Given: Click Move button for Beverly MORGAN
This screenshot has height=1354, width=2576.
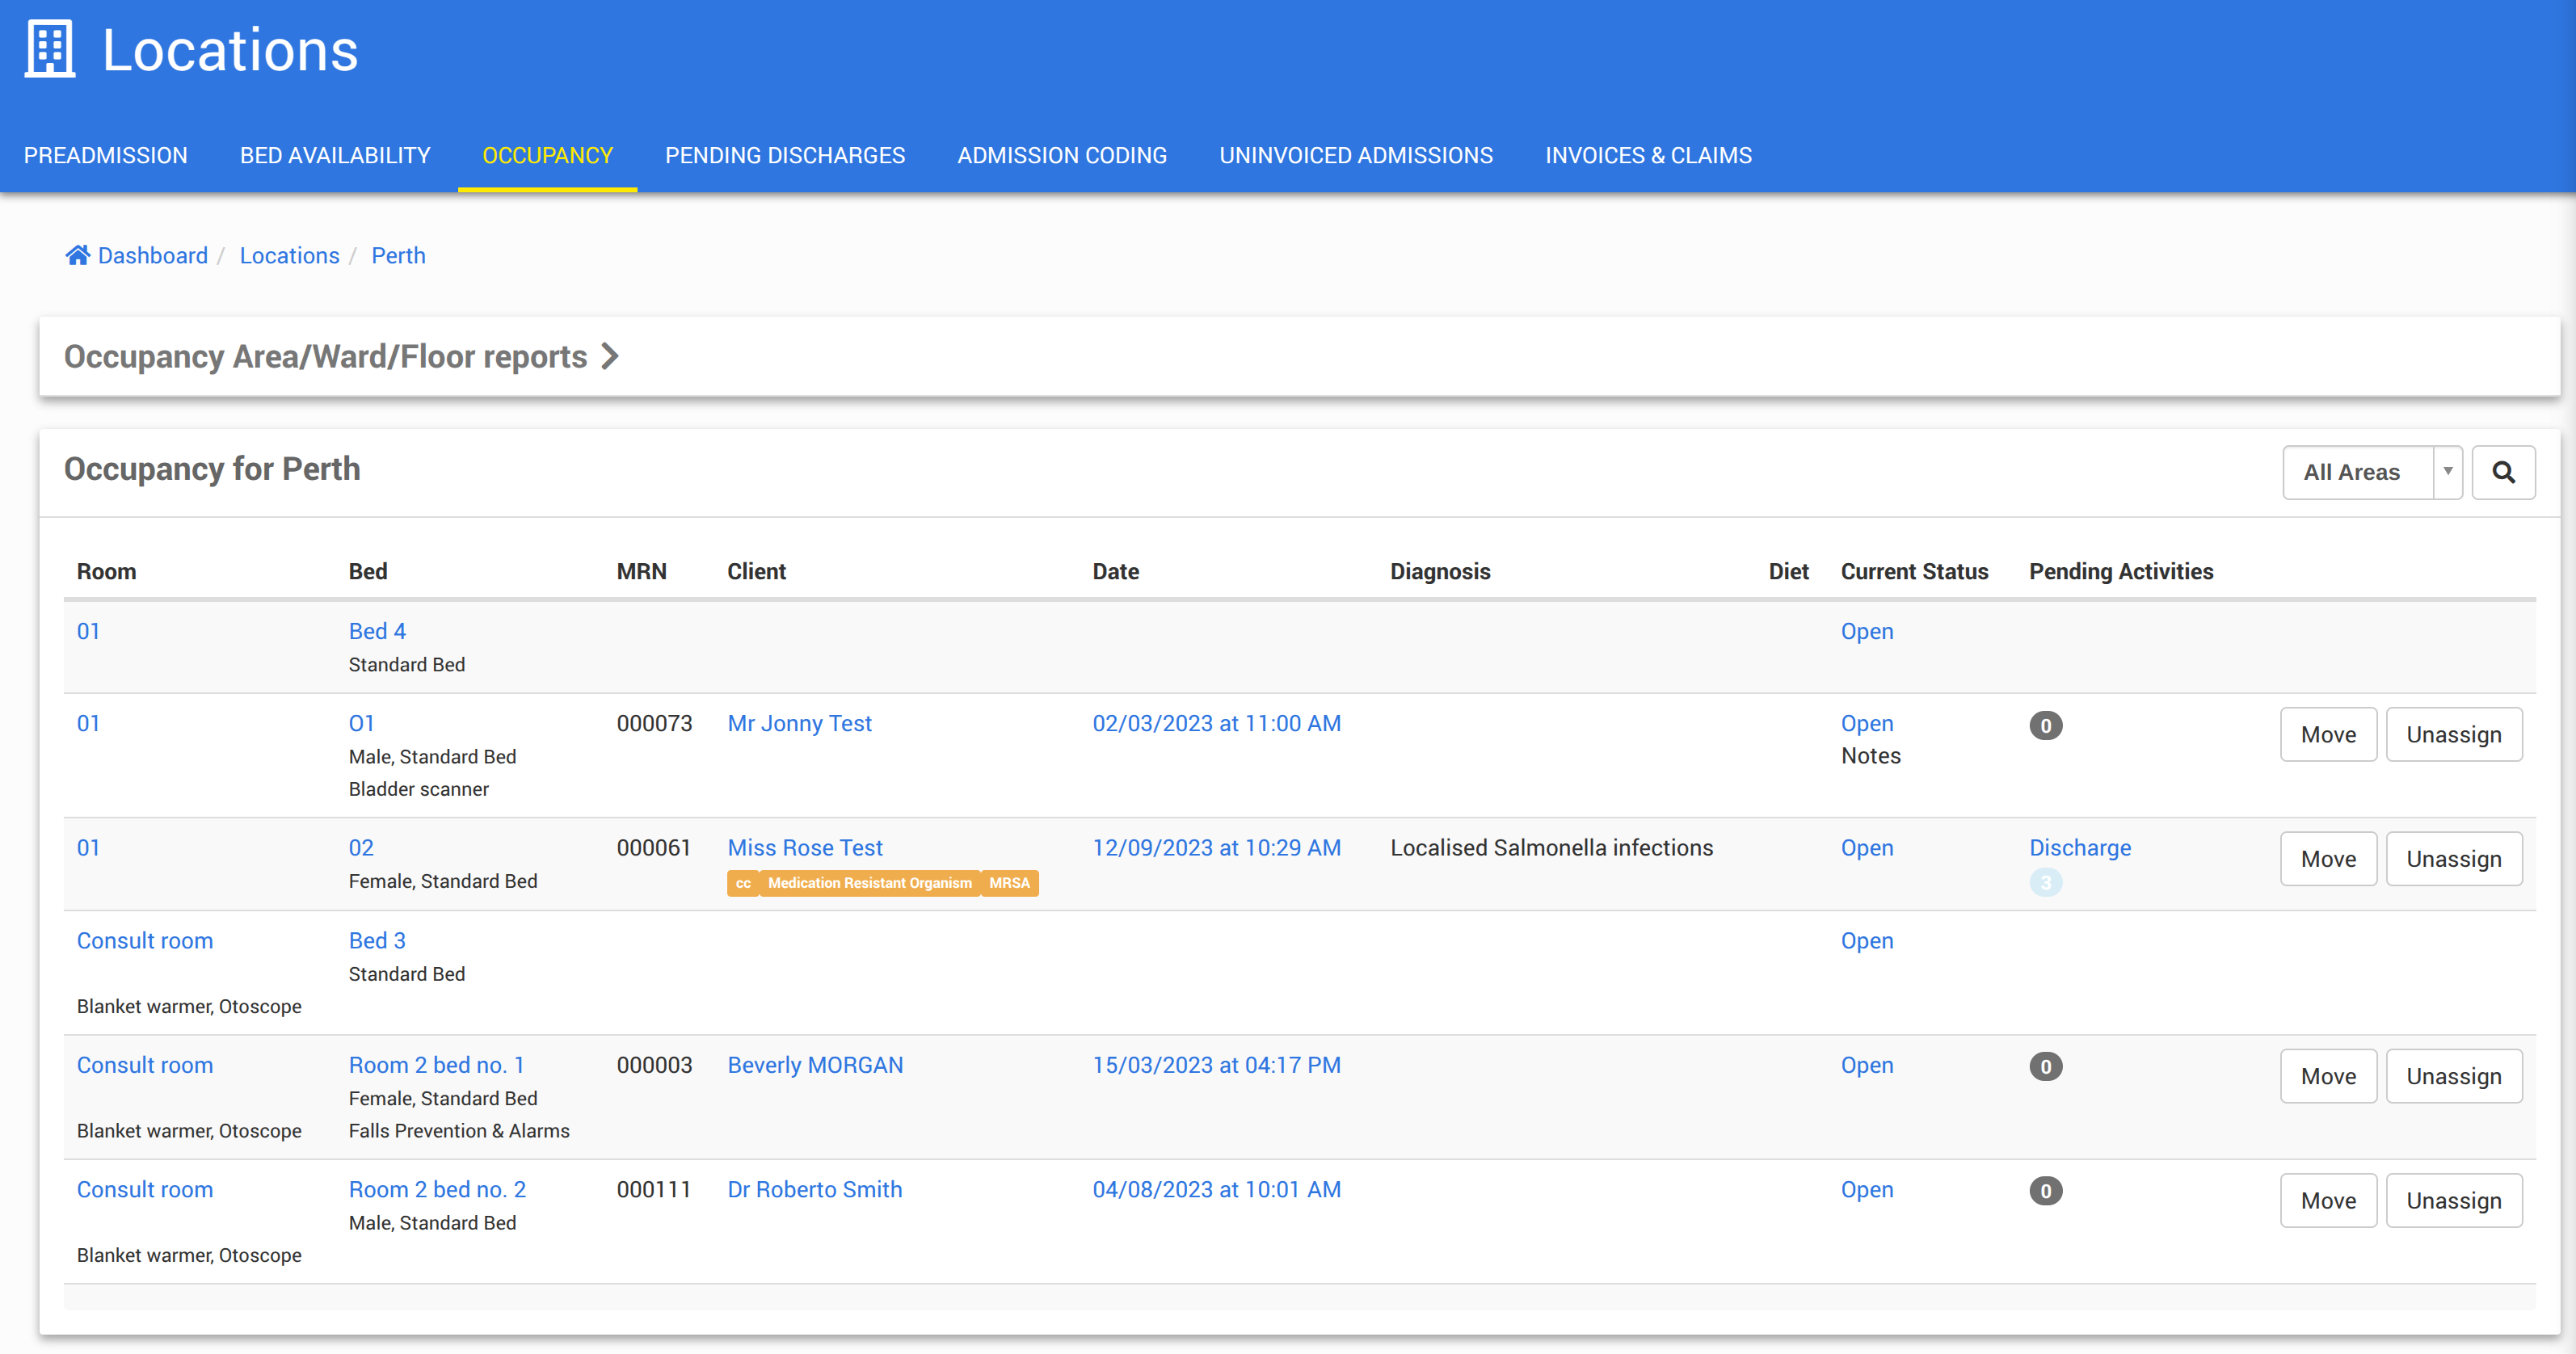Looking at the screenshot, I should pyautogui.click(x=2327, y=1076).
